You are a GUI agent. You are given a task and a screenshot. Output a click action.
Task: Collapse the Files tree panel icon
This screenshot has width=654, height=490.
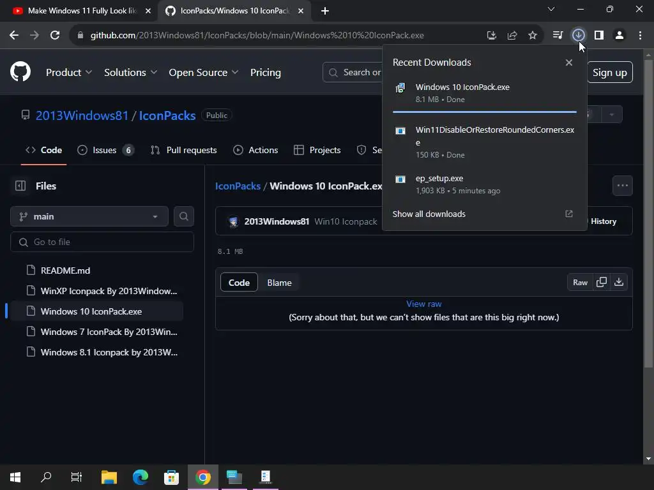(20, 186)
